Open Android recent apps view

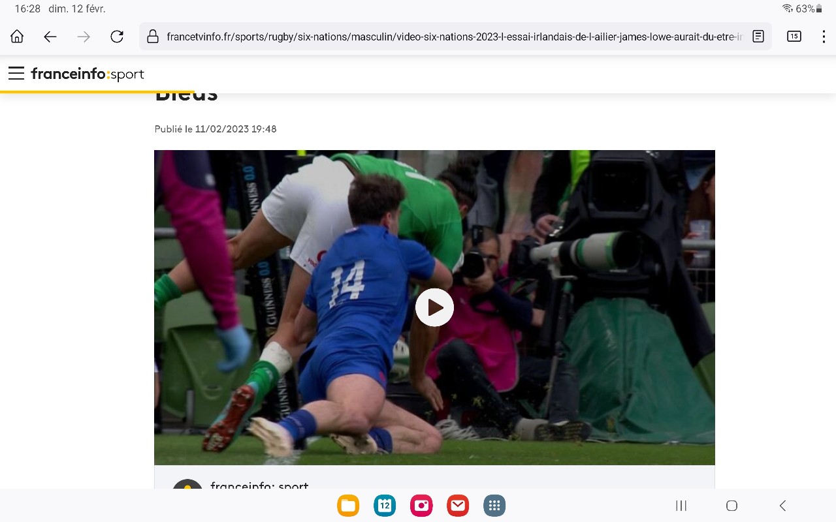tap(681, 506)
